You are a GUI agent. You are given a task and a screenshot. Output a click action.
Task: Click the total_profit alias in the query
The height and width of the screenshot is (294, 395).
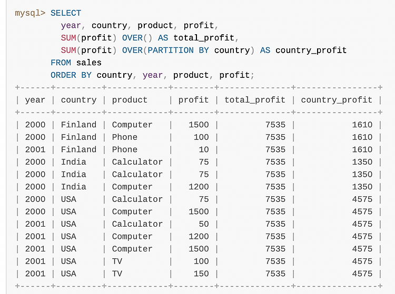(204, 38)
